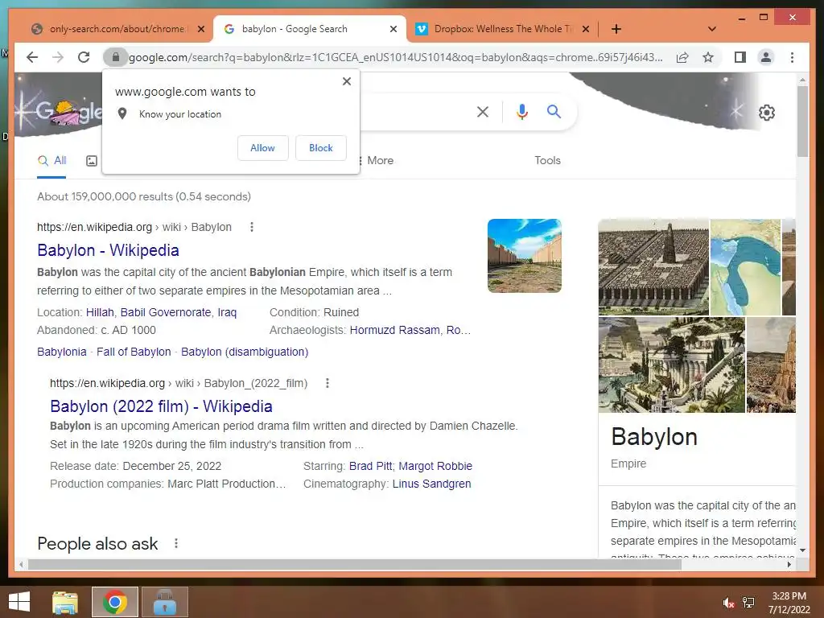Open the Hanging Gardens painting image
This screenshot has width=824, height=618.
pos(672,365)
